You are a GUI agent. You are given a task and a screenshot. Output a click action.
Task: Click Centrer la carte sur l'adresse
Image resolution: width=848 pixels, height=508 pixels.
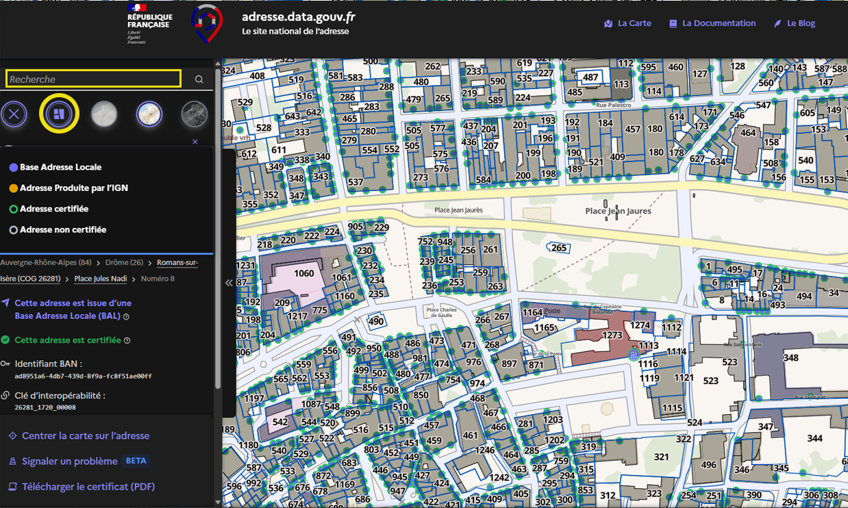pos(85,436)
